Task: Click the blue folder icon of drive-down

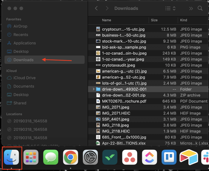Action: pos(98,89)
